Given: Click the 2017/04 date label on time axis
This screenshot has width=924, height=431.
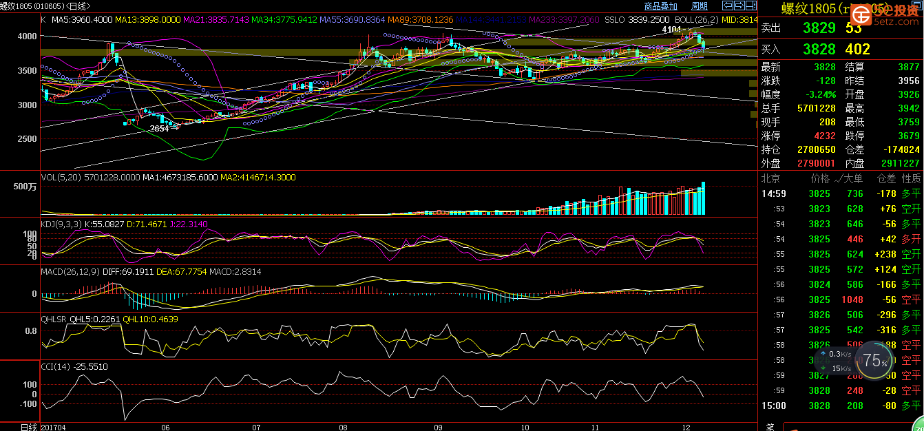Looking at the screenshot, I should [x=52, y=427].
